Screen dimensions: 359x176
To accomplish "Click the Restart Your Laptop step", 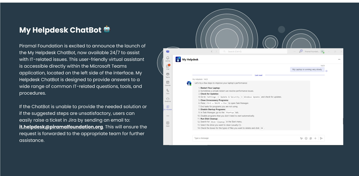I will point(210,88).
